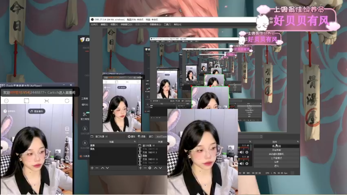Click the 停止推流 stop streaming button
Viewport: 347px width, 195px height.
[x=276, y=146]
